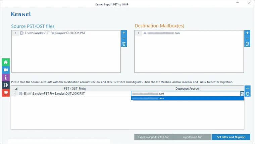The image size is (255, 144).
Task: Open the info sidebar icon
Action: 6,78
